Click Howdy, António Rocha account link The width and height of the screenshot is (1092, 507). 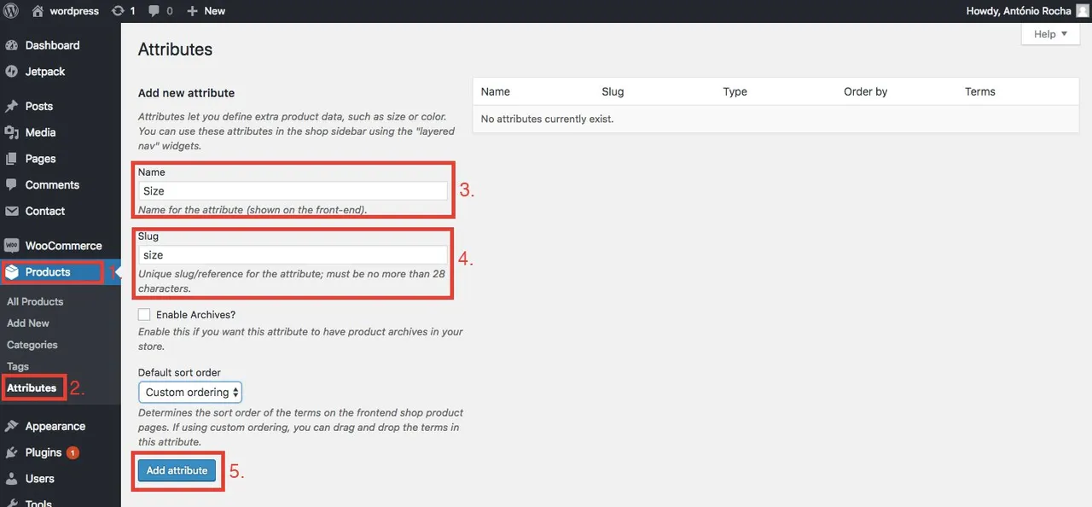tap(1019, 11)
